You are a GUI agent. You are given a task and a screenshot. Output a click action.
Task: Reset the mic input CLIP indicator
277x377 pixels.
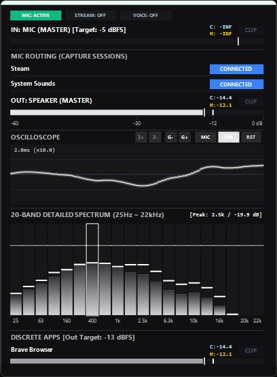coord(251,30)
